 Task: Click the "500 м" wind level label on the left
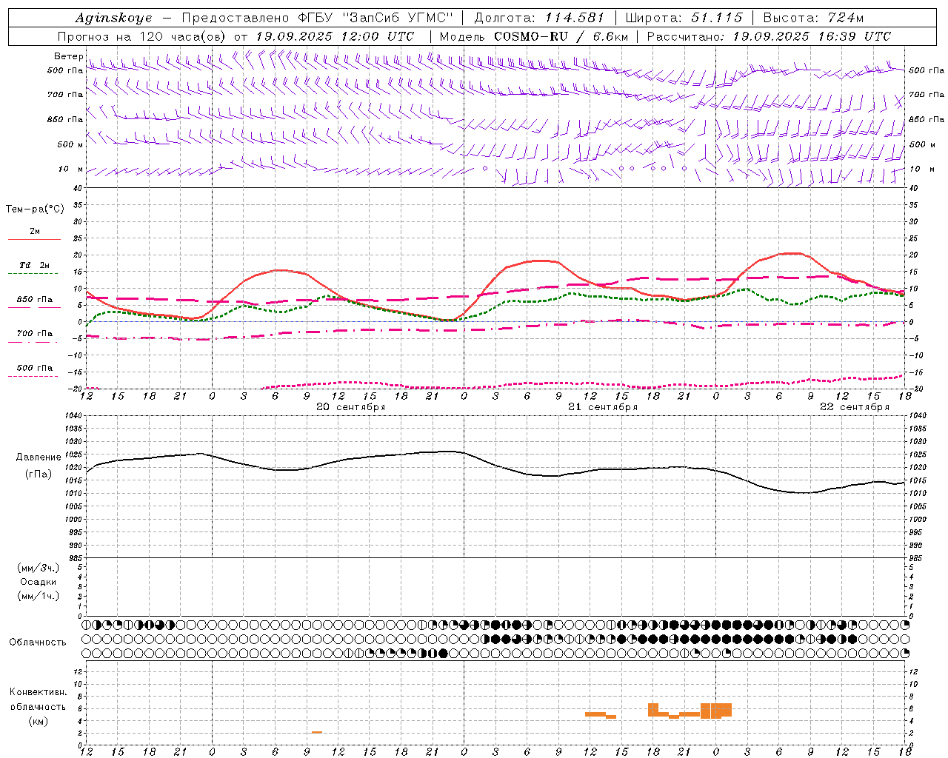(x=70, y=144)
